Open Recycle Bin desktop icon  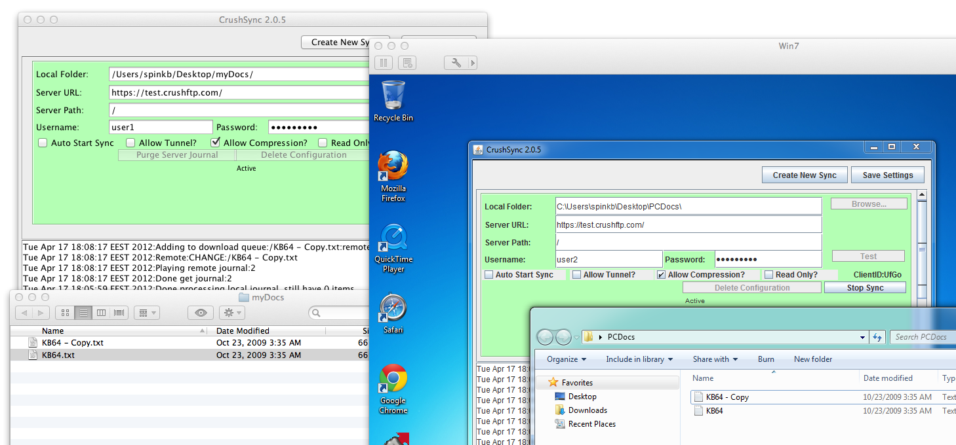(x=393, y=101)
